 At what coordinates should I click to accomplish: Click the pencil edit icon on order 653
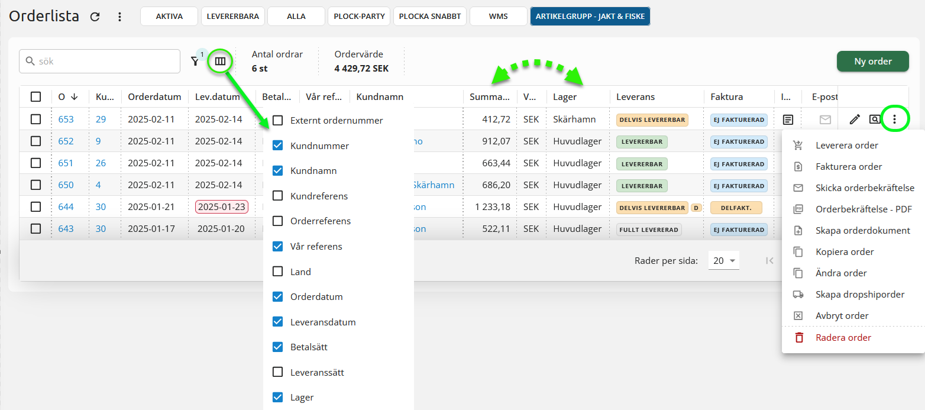[855, 120]
